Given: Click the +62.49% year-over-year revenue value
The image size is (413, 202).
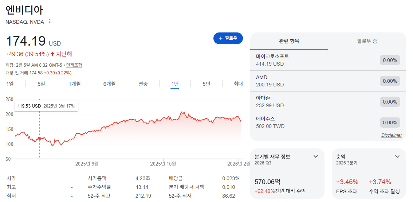Looking at the screenshot, I should point(265,191).
